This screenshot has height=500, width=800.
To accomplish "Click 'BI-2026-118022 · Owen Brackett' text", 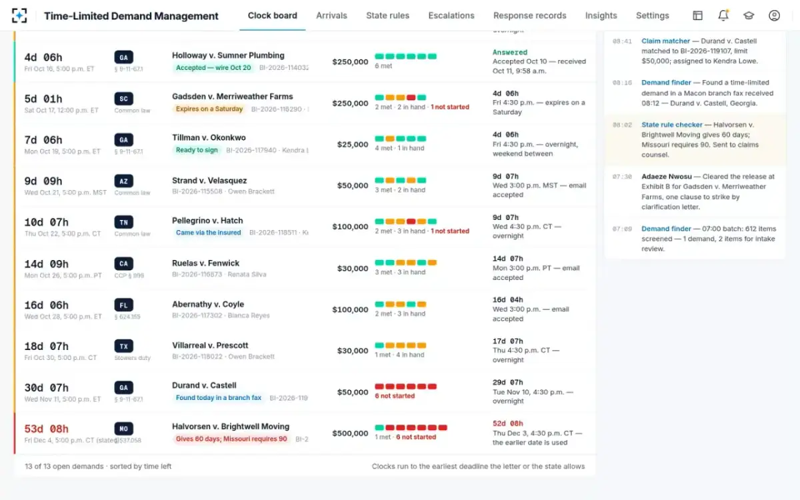I will 223,357.
